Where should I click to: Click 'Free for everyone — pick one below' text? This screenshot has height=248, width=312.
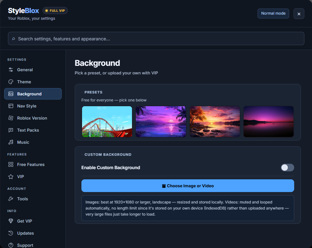pos(114,100)
